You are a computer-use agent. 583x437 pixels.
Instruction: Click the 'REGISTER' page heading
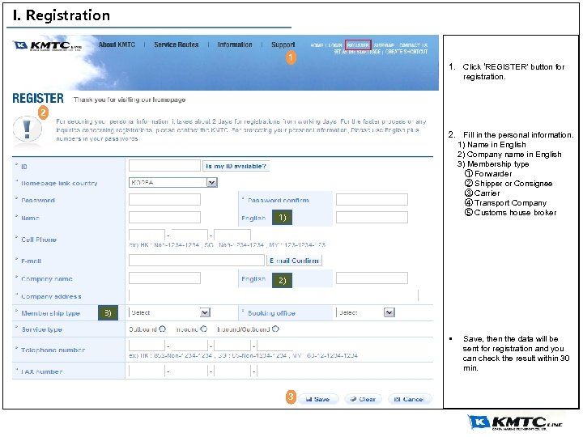tap(38, 98)
